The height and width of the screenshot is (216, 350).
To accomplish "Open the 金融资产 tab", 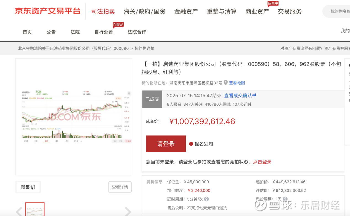I will click(x=186, y=11).
